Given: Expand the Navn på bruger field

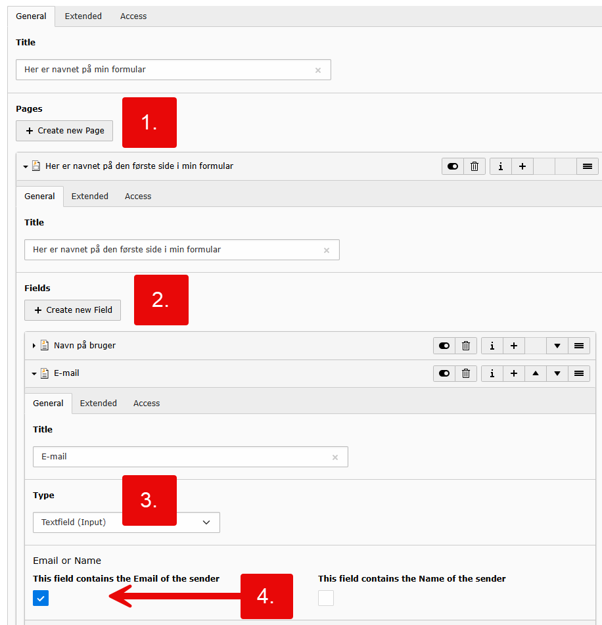Looking at the screenshot, I should click(x=34, y=346).
